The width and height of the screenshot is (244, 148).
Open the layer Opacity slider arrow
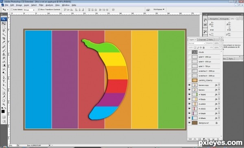click(x=220, y=43)
